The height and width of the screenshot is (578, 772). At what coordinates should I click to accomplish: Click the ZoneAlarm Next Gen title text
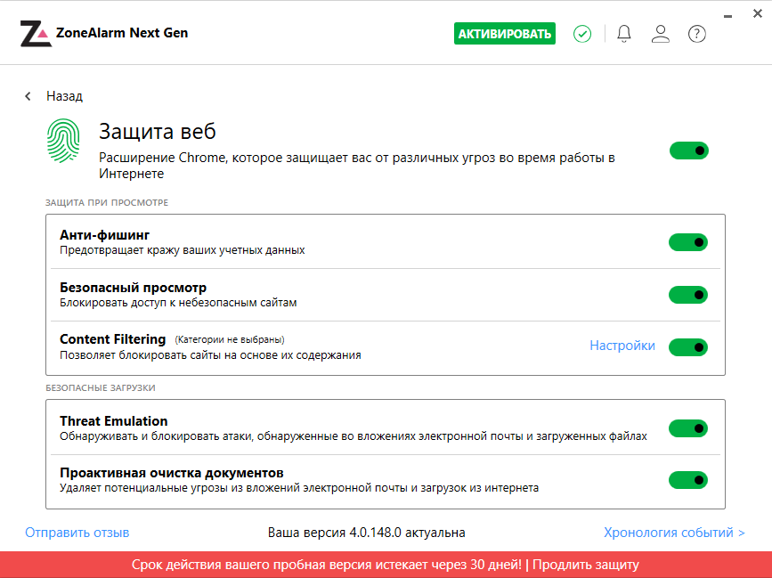pyautogui.click(x=122, y=33)
